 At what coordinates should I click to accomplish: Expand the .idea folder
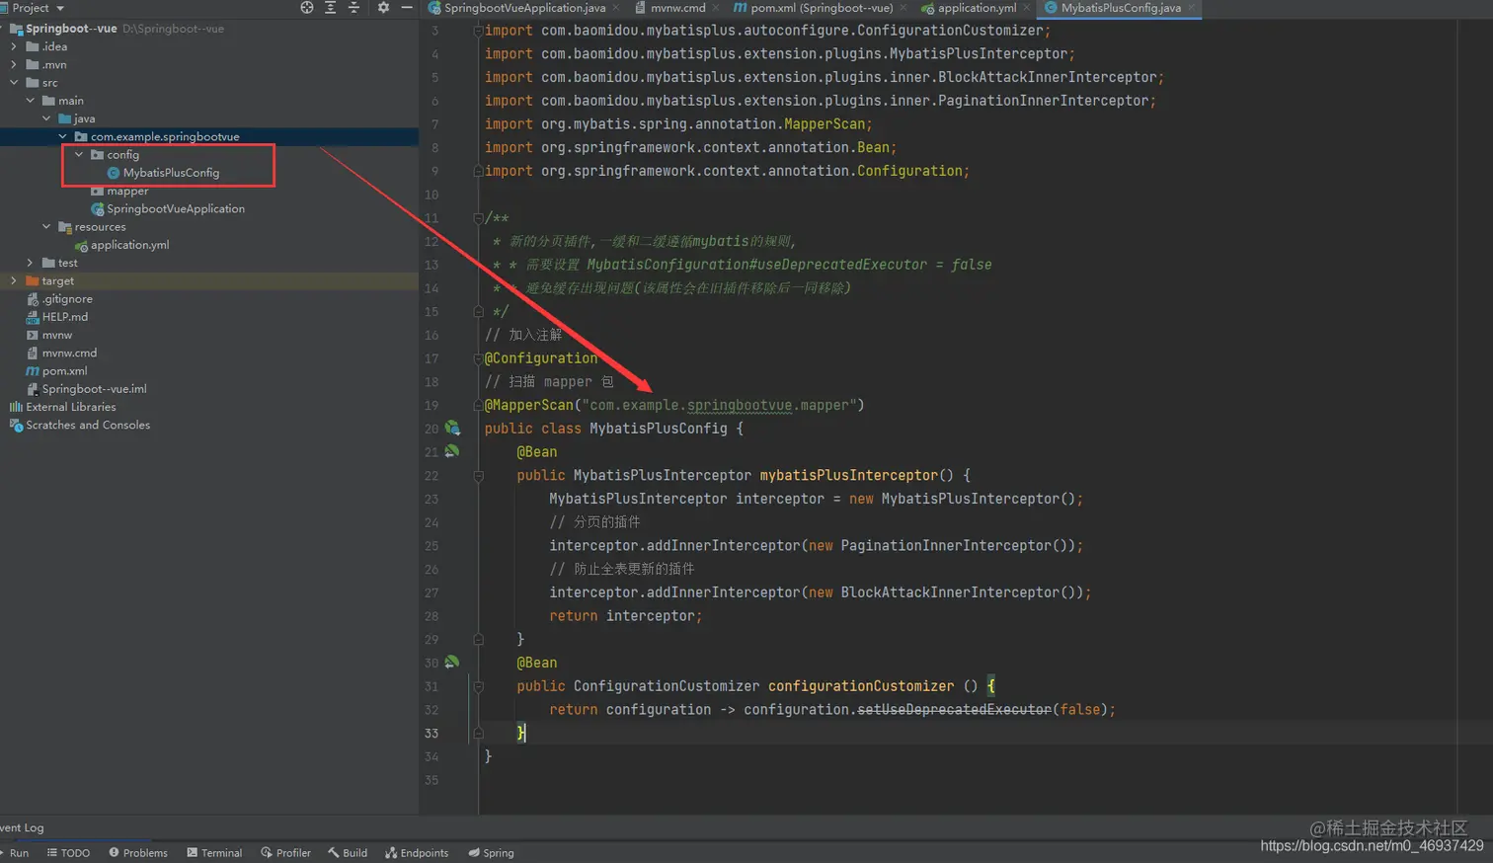(x=14, y=46)
